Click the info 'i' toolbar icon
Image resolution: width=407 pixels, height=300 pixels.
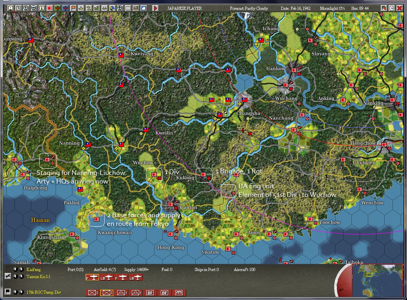[42, 8]
